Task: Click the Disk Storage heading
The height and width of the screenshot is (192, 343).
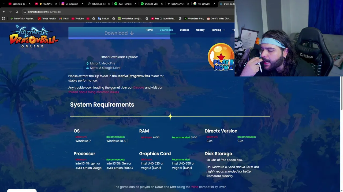Action: 218,154
